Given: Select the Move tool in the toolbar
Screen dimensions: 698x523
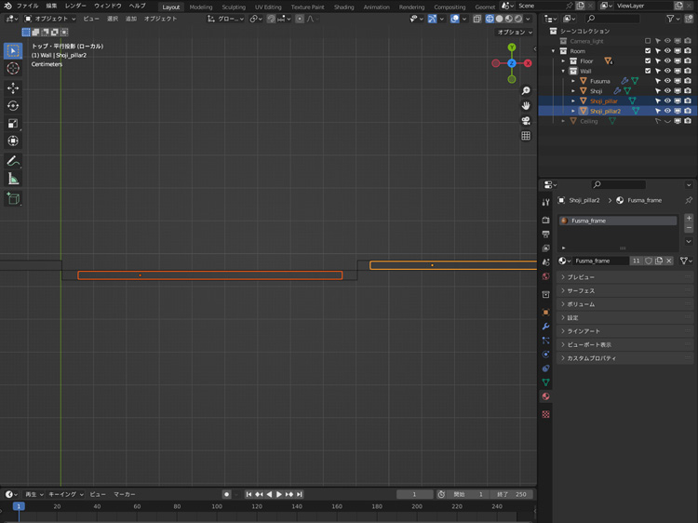Looking at the screenshot, I should [x=13, y=87].
